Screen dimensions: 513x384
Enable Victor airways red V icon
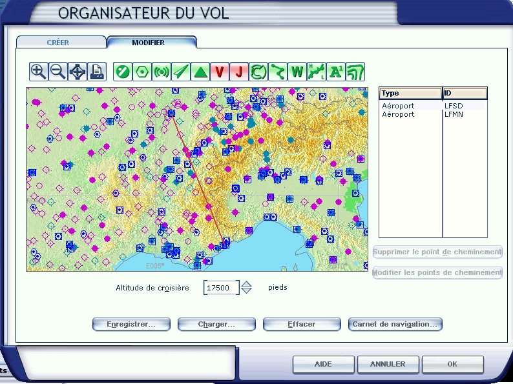[x=220, y=72]
